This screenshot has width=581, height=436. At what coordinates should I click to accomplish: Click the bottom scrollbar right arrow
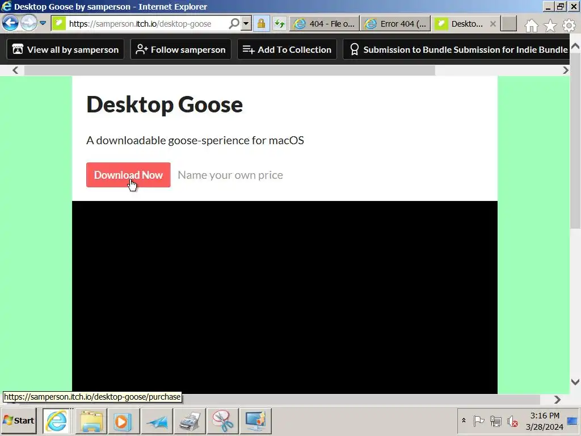(x=557, y=399)
